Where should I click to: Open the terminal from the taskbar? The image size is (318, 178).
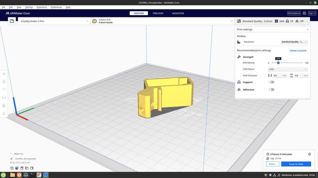[33, 175]
